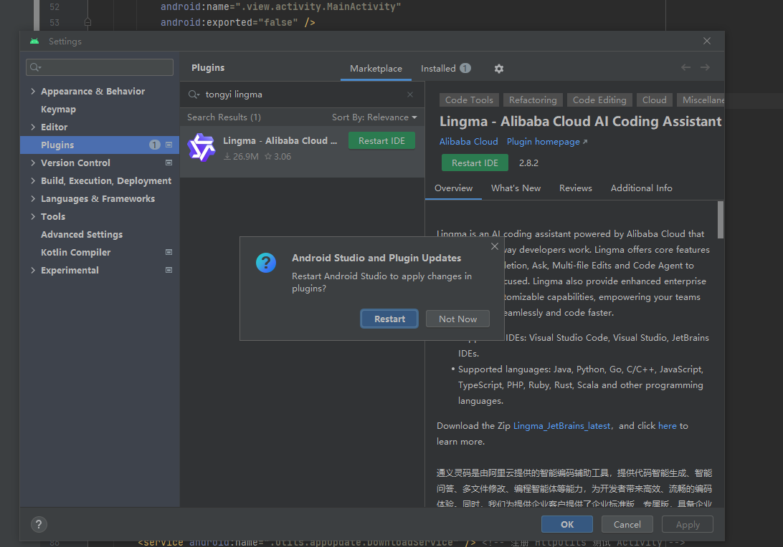The image size is (783, 547).
Task: Click the OK button
Action: [x=567, y=525]
